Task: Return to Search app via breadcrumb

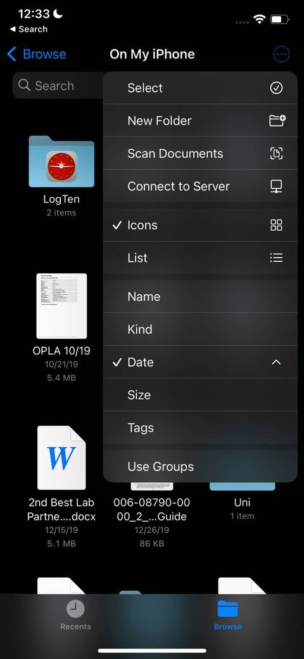Action: coord(28,29)
